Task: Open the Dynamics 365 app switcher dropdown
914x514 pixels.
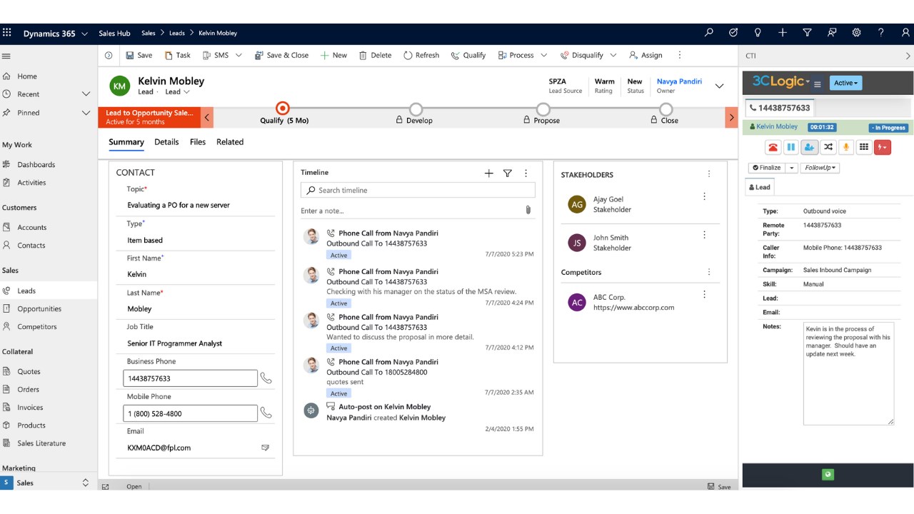Action: tap(85, 34)
